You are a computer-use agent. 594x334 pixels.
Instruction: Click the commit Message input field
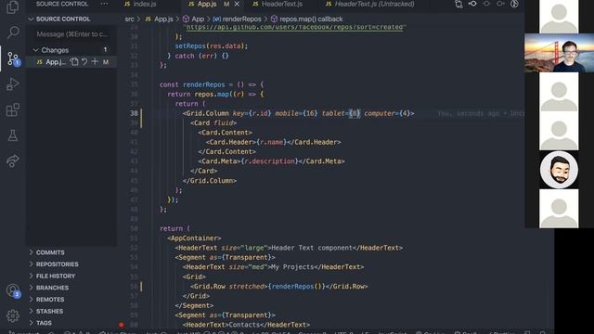[73, 34]
